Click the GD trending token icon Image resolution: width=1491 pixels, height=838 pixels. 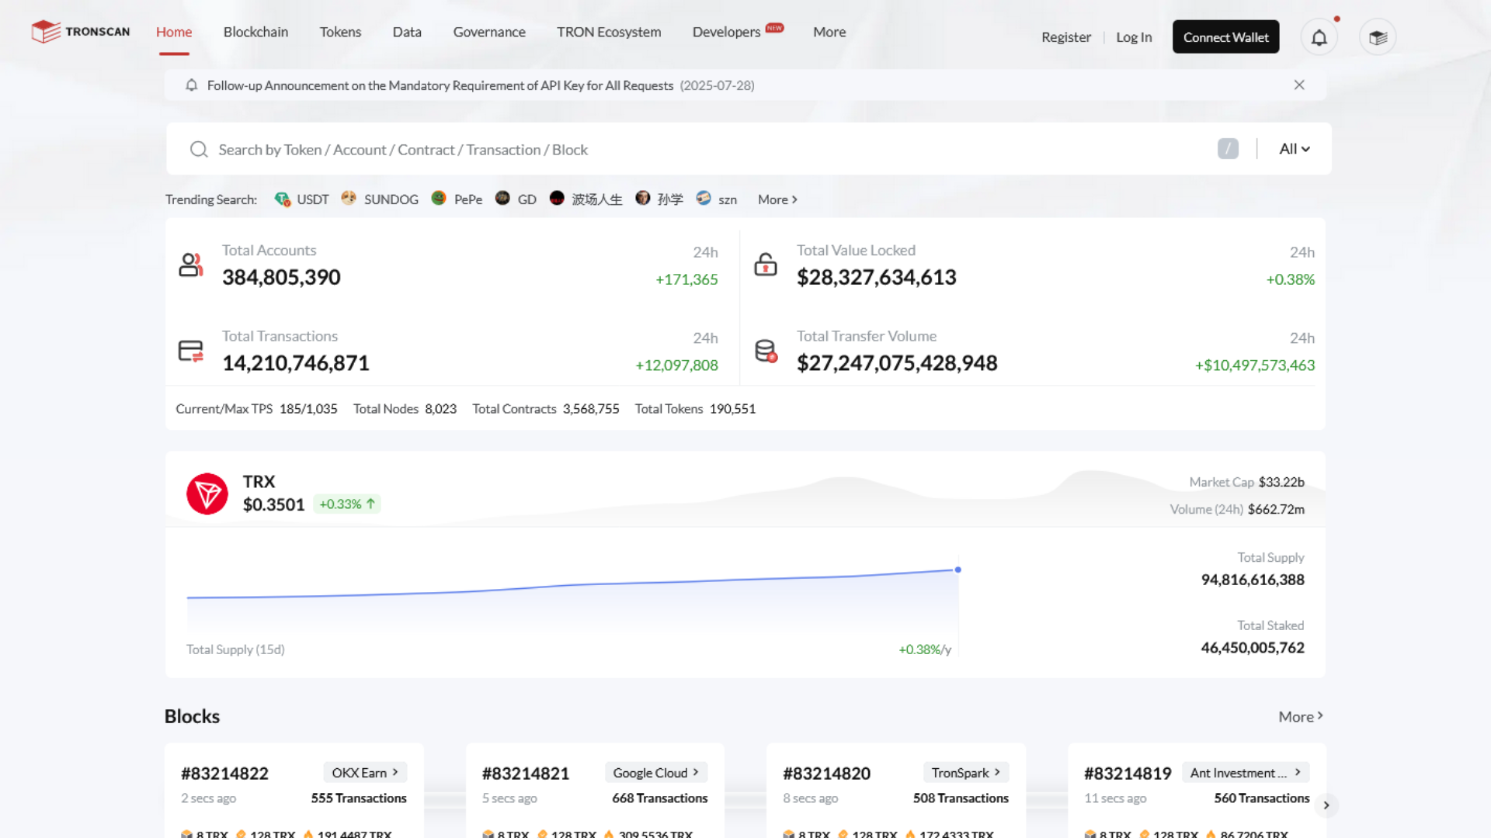pyautogui.click(x=502, y=199)
